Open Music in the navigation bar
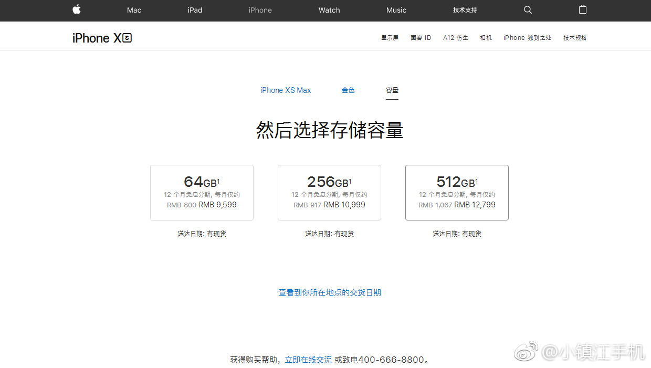Viewport: 651px width, 368px height. pos(396,10)
